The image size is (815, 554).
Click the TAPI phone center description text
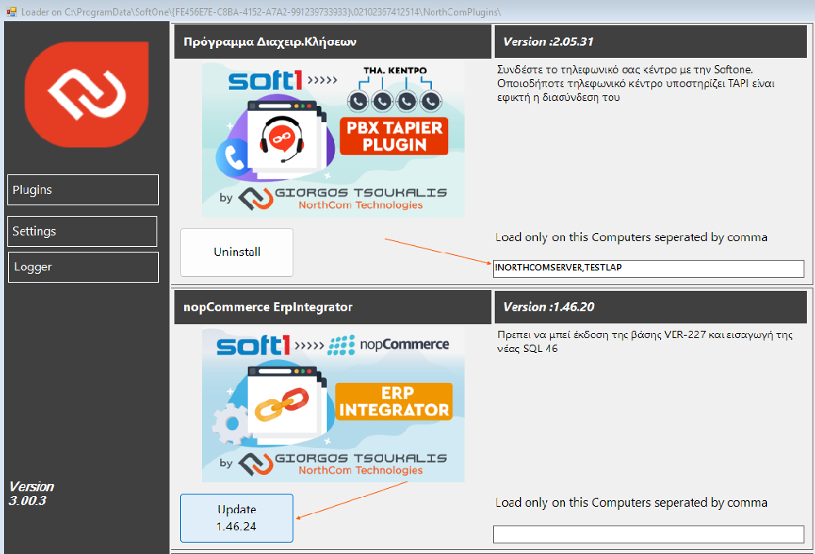tap(636, 84)
